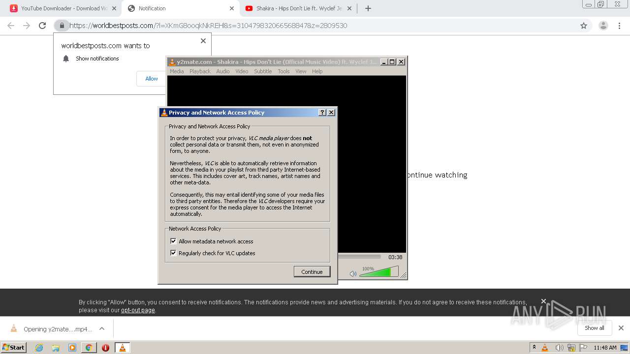Open VLC Tools menu
The width and height of the screenshot is (630, 354).
[x=283, y=71]
